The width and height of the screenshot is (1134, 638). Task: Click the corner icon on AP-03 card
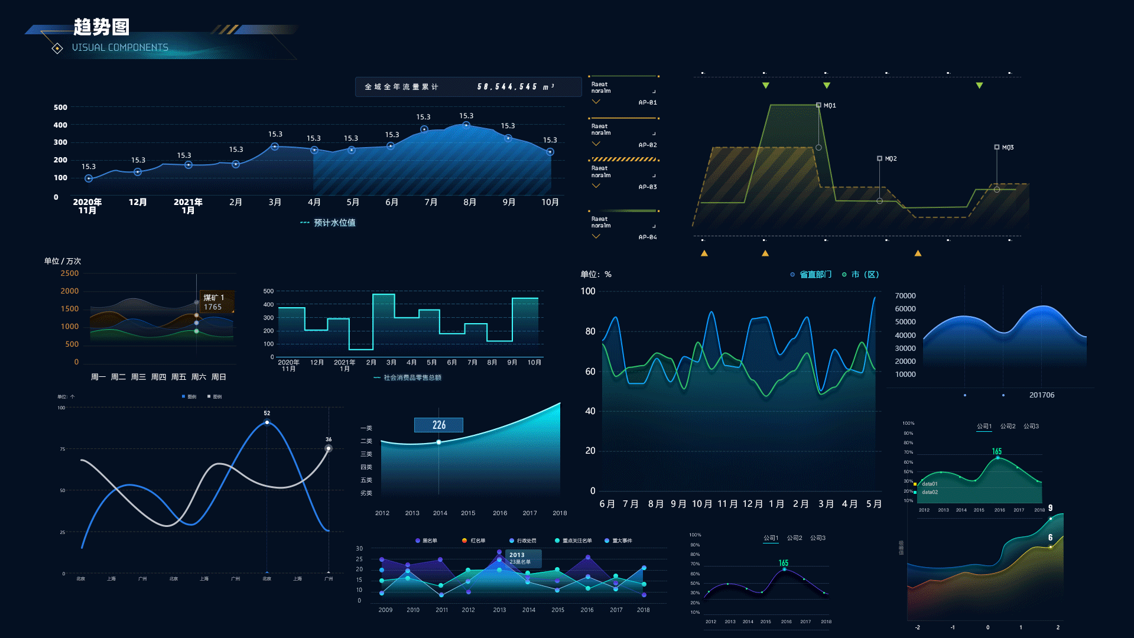coord(654,175)
